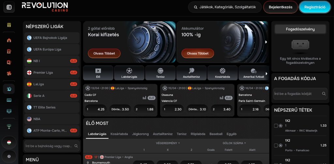Open the gift bonuses icon
This screenshot has height=164, width=334.
9,25
